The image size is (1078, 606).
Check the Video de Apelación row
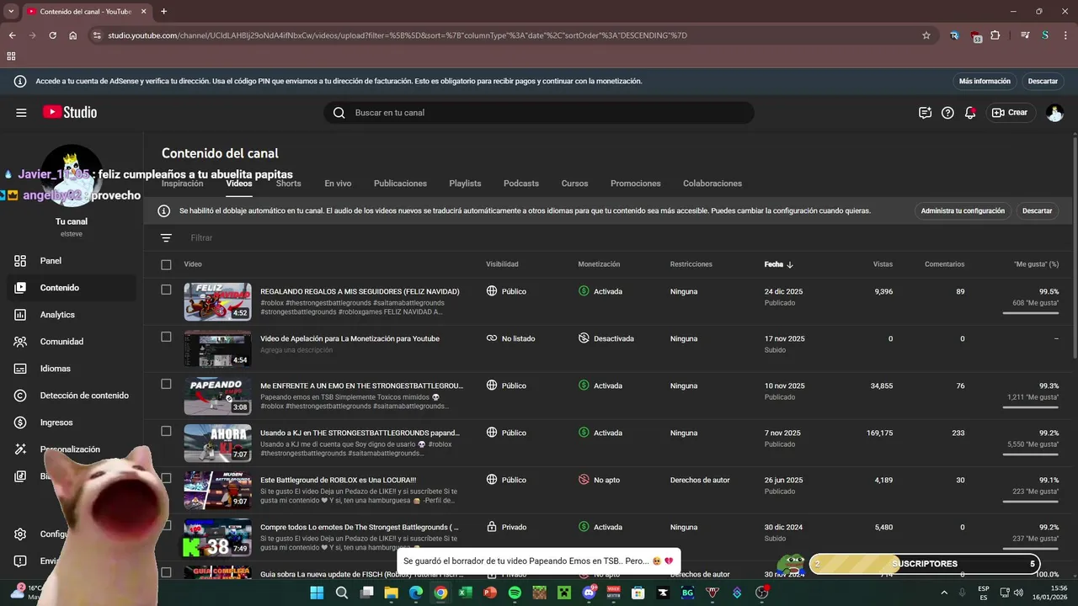166,337
